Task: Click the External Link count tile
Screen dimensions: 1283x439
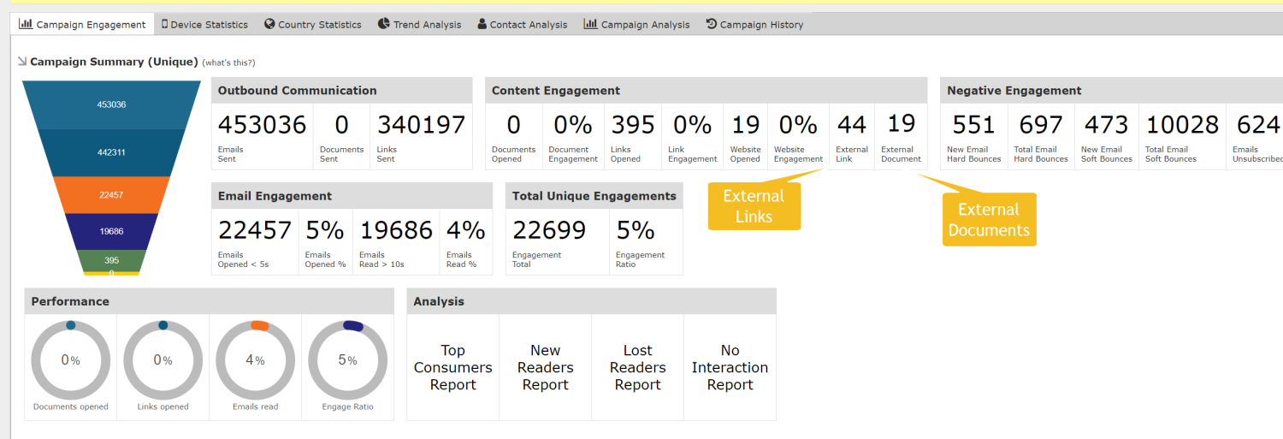Action: coord(851,135)
